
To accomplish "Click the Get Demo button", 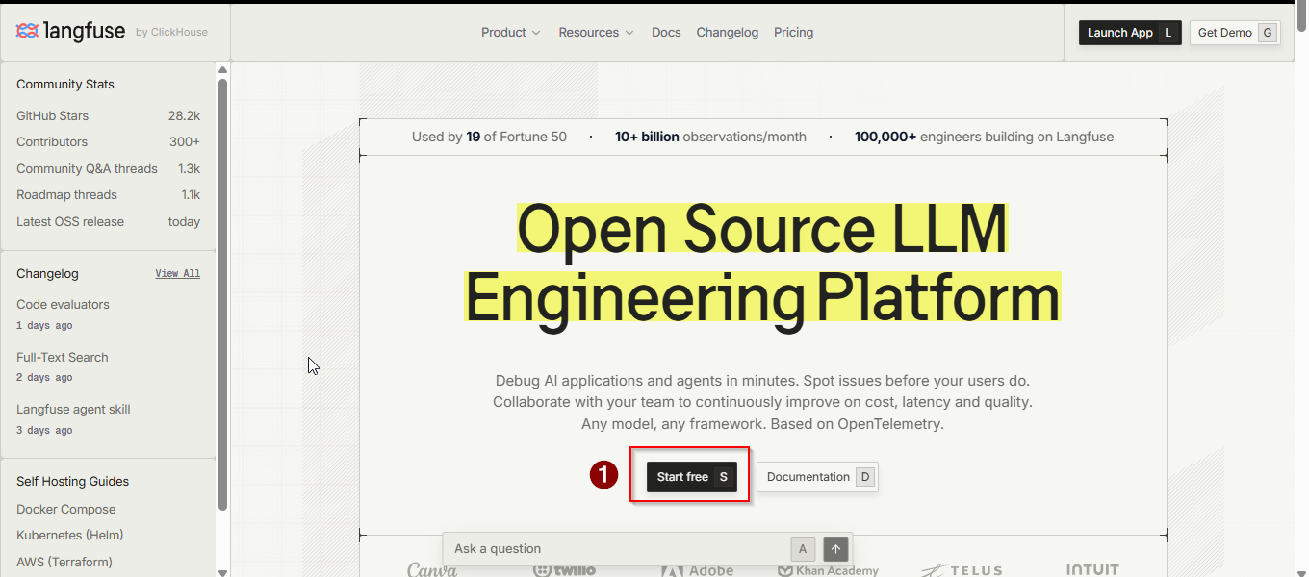I will [1235, 33].
